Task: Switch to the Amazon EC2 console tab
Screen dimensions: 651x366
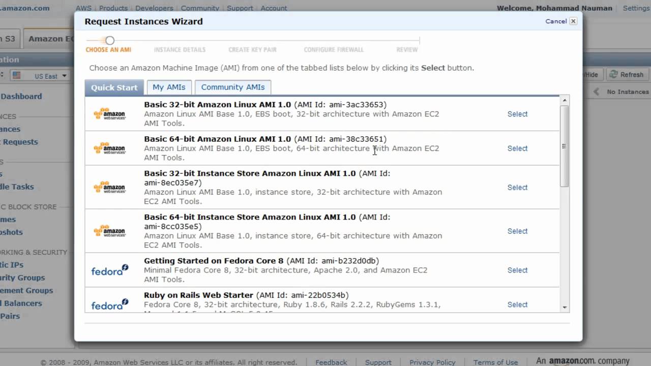Action: (50, 39)
